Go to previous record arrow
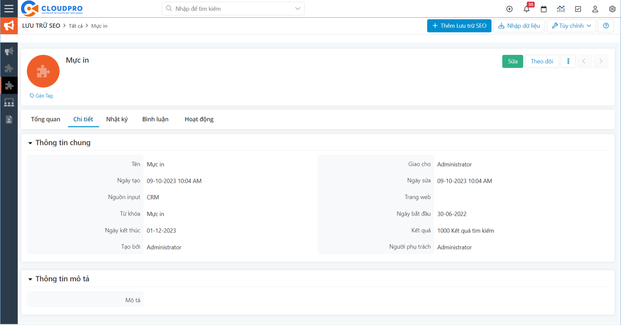 (x=584, y=61)
